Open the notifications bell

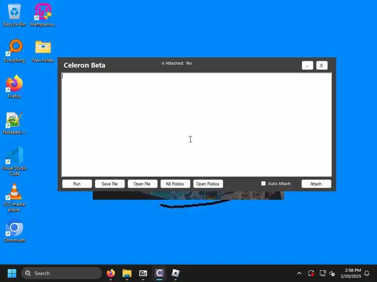coord(367,273)
